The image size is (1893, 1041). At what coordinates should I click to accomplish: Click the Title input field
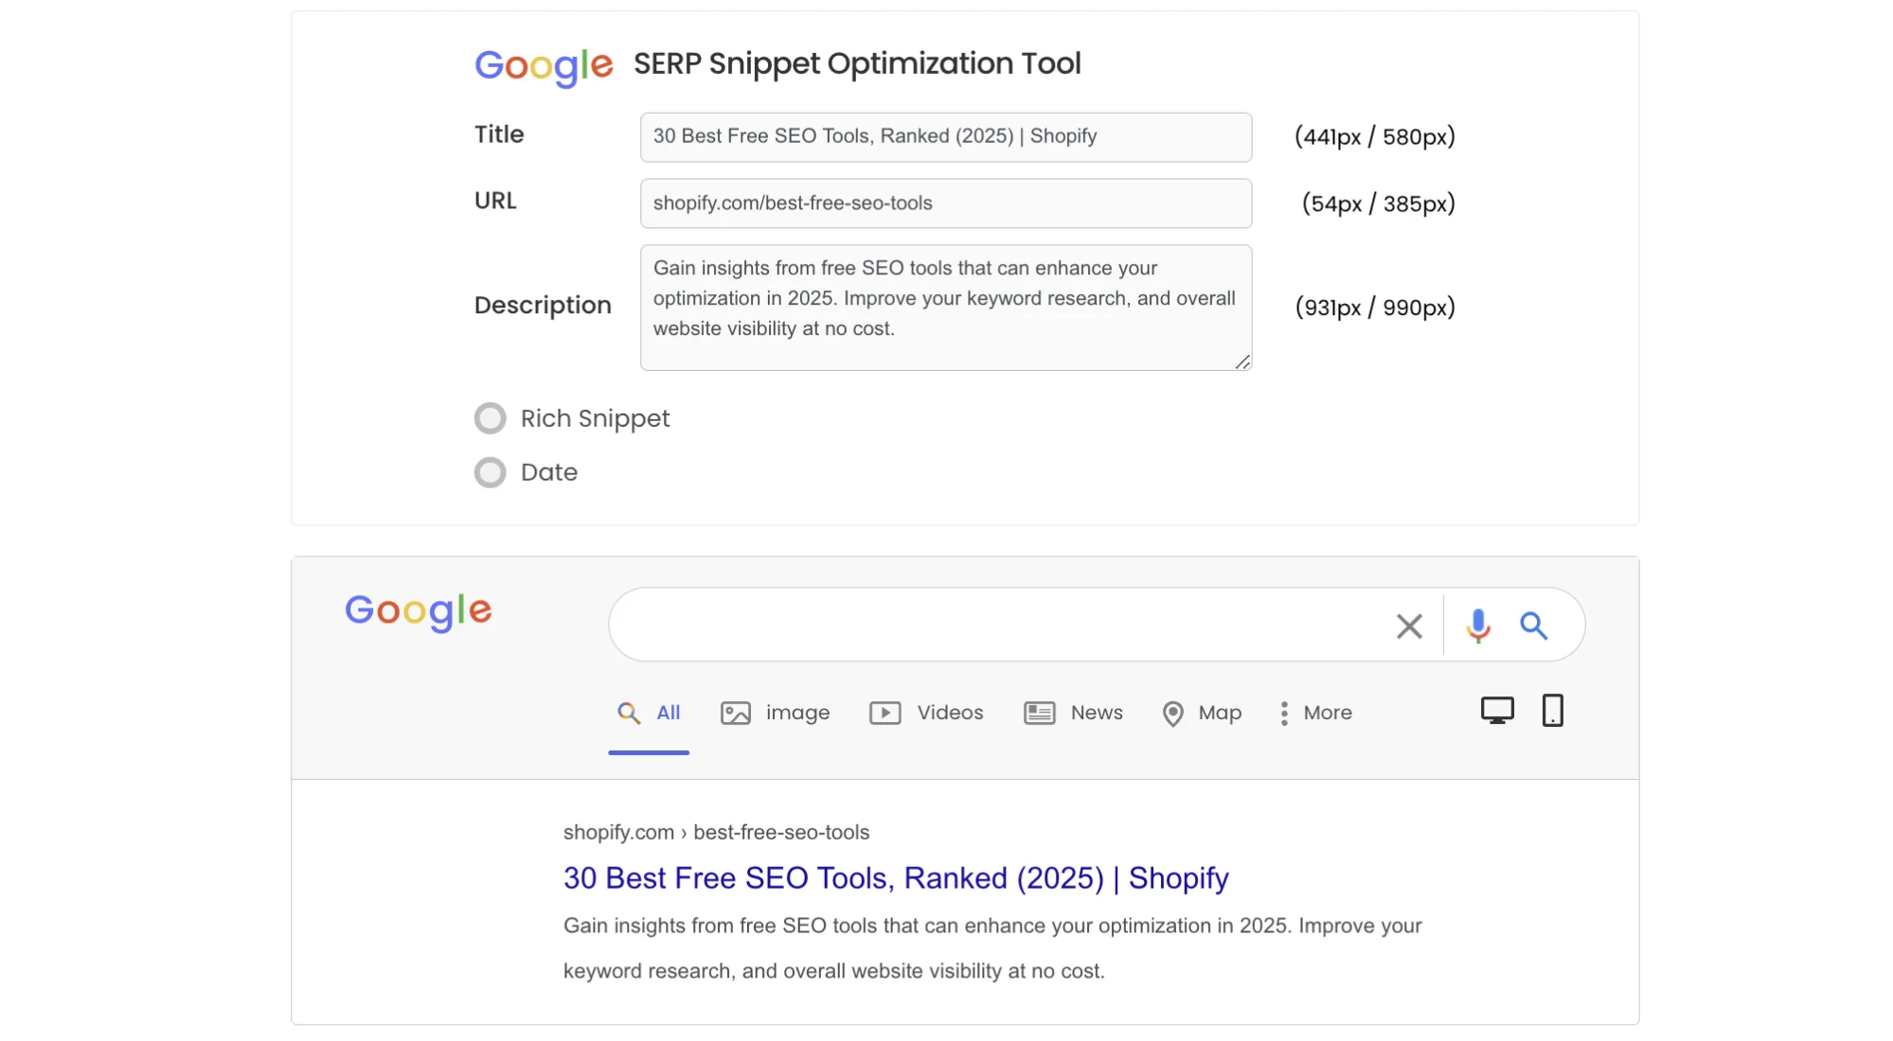click(944, 136)
